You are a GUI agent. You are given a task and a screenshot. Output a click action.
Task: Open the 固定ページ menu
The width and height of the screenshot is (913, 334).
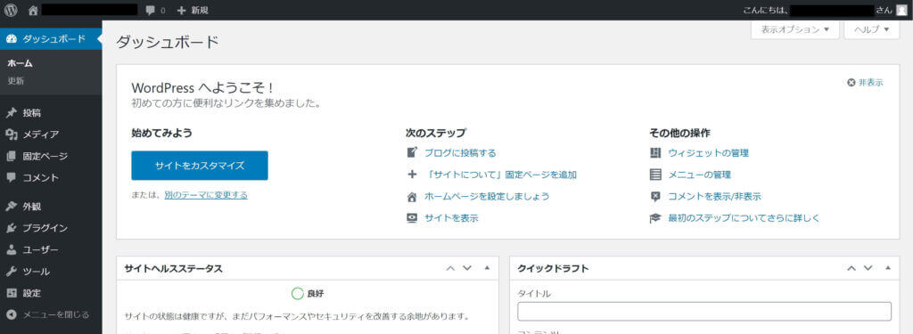point(51,156)
